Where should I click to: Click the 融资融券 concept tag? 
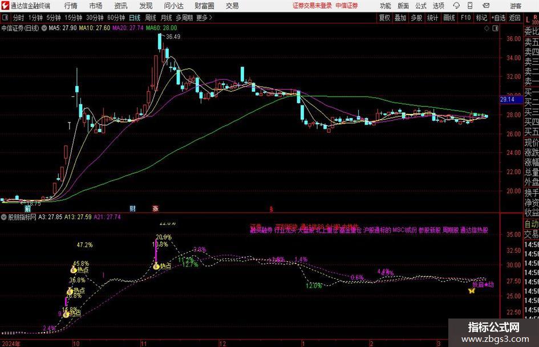click(261, 230)
